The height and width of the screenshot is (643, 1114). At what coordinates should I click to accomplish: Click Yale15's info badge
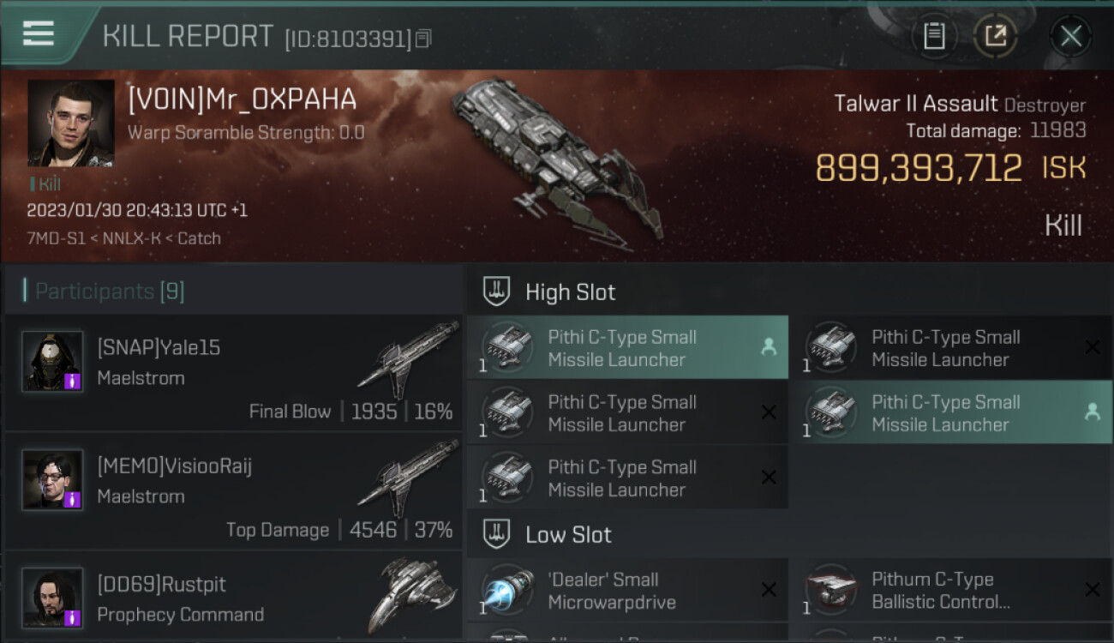(73, 381)
